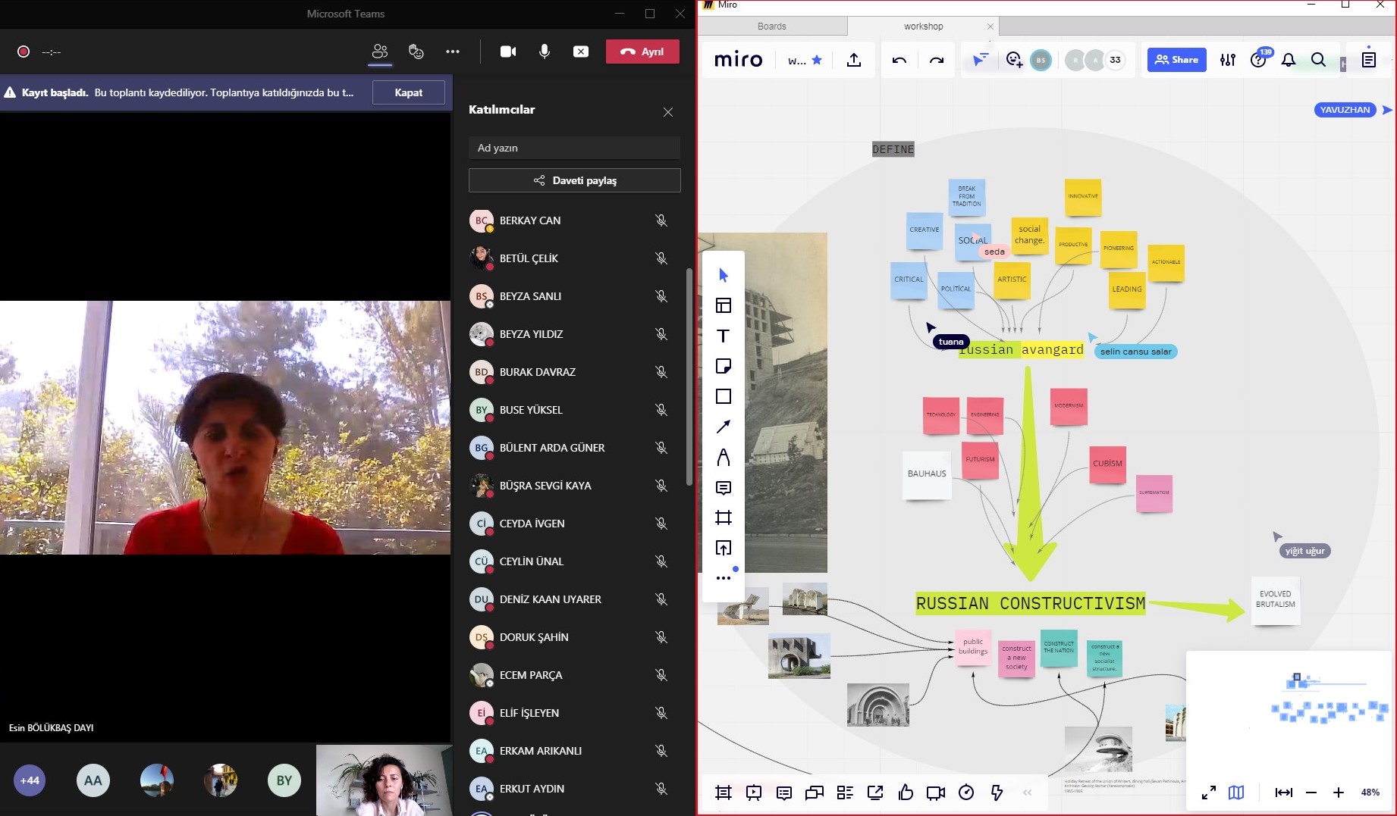This screenshot has height=816, width=1397.
Task: Click the Upload tool
Action: 724,548
